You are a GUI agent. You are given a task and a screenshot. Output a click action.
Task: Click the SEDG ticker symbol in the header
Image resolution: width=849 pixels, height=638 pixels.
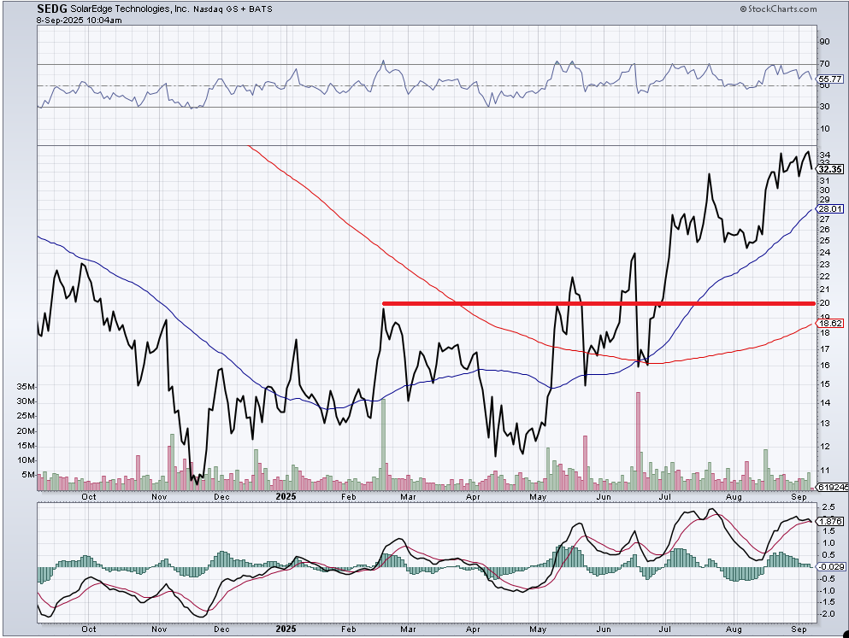[x=52, y=9]
